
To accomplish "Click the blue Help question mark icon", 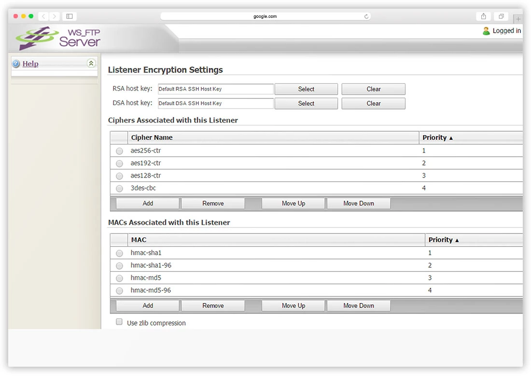I will tap(16, 64).
